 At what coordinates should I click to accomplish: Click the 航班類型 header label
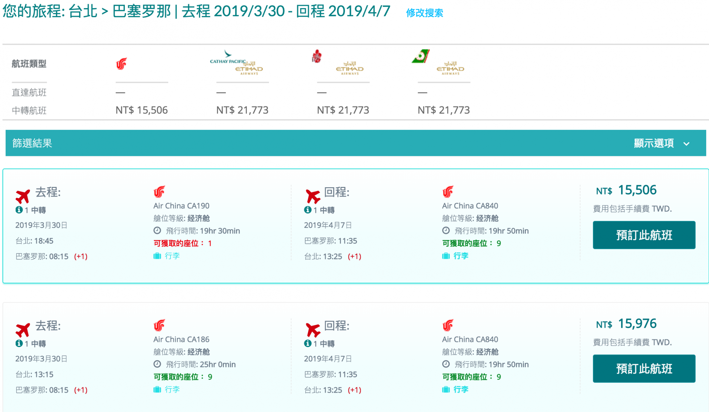point(29,64)
